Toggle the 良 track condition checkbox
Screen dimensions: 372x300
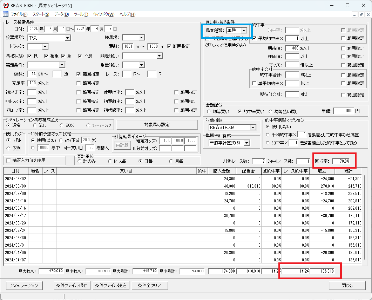pos(29,56)
